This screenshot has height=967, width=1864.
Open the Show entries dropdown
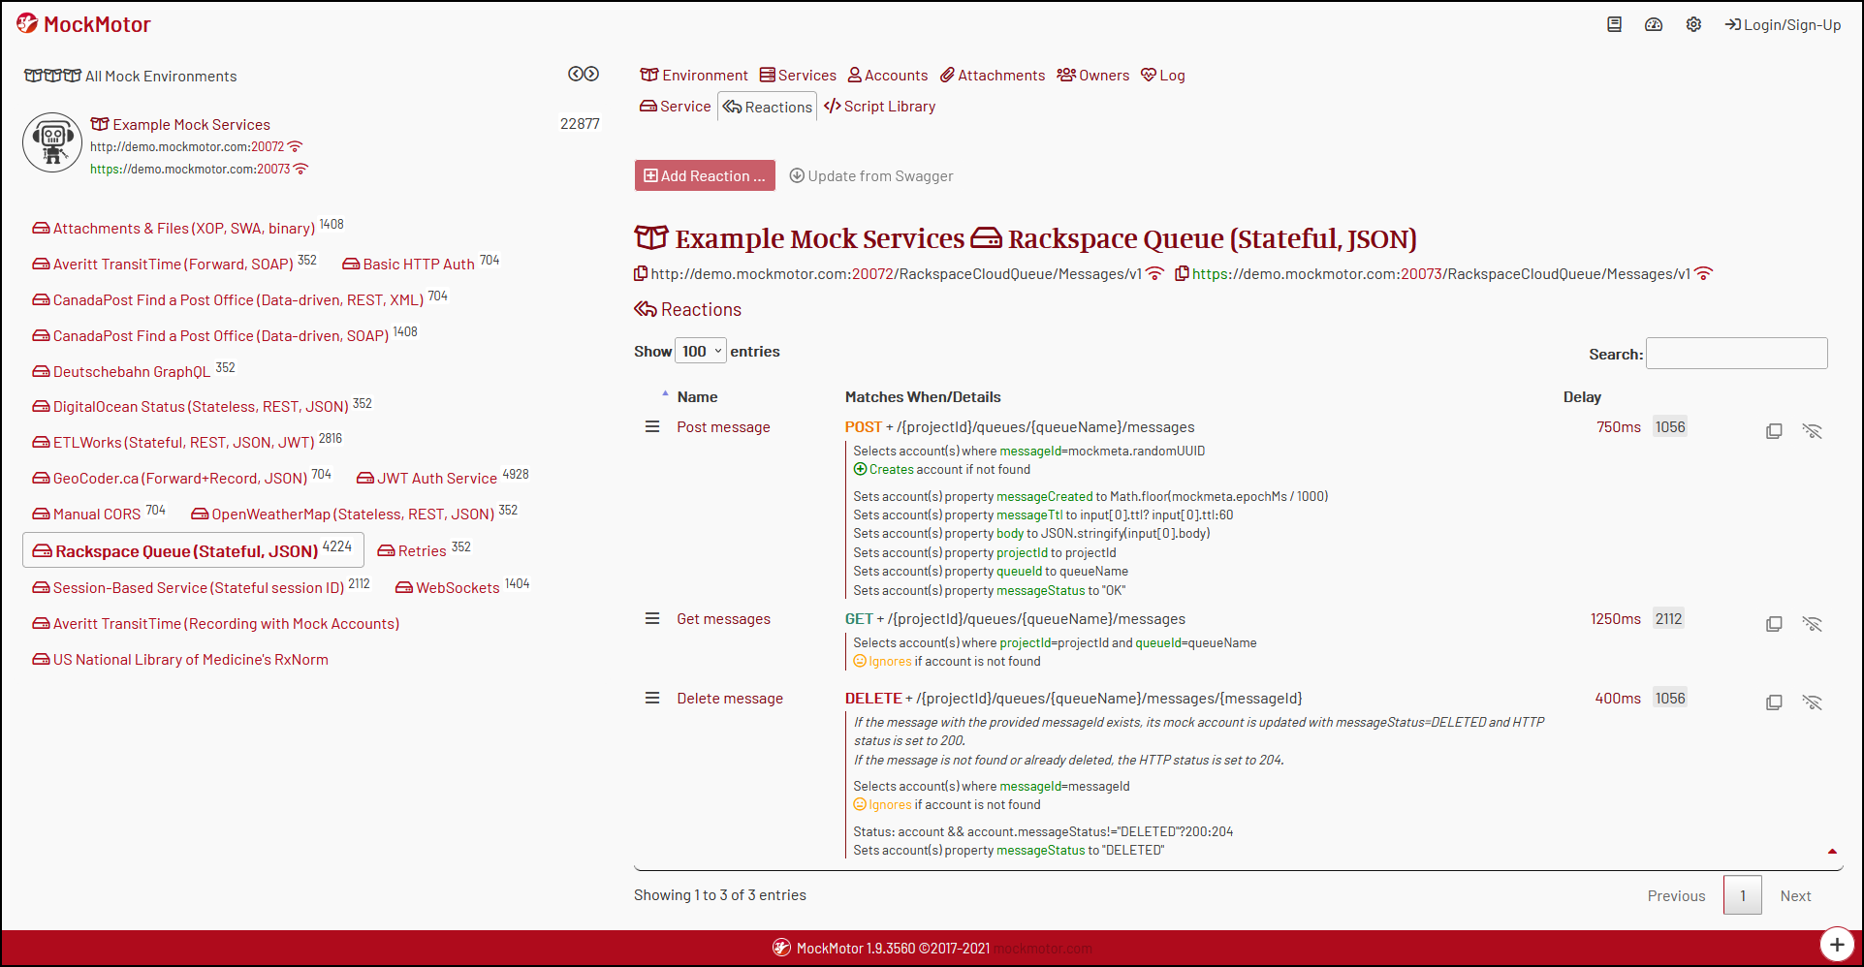coord(701,351)
